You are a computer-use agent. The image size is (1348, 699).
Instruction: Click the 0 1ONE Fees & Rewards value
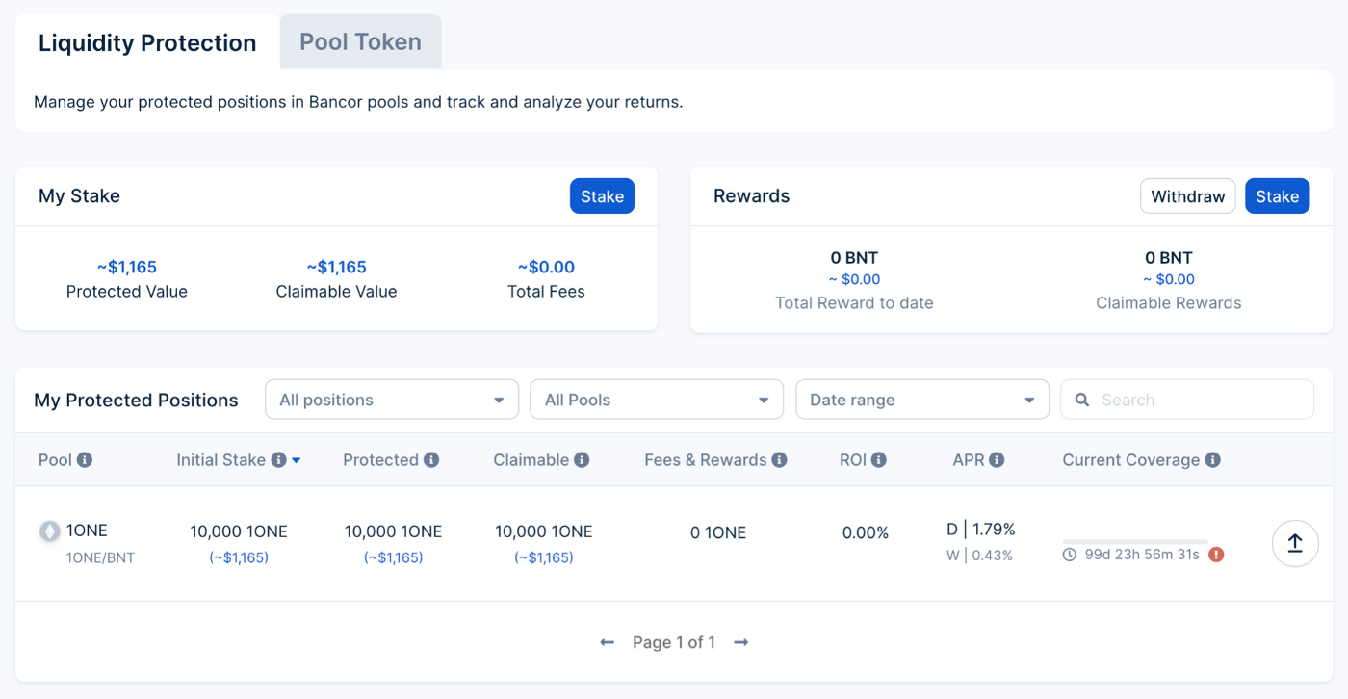click(718, 532)
